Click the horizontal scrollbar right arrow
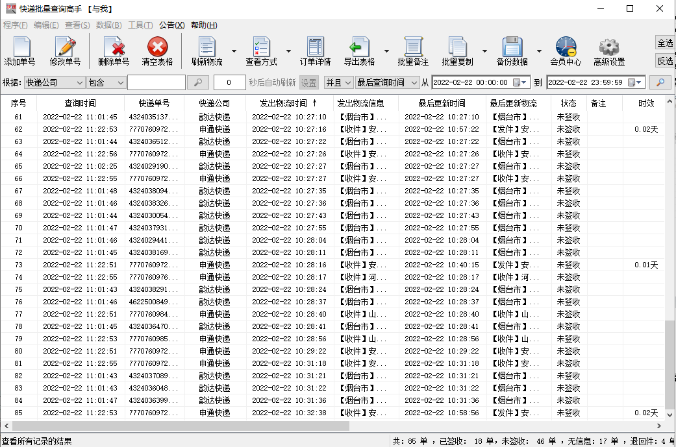 click(658, 426)
